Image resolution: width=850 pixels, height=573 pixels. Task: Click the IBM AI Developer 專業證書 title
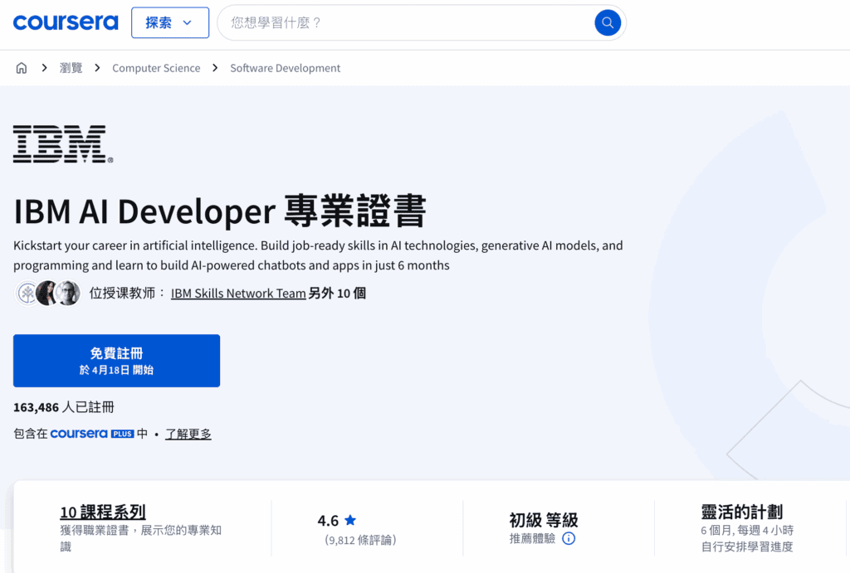pos(219,211)
